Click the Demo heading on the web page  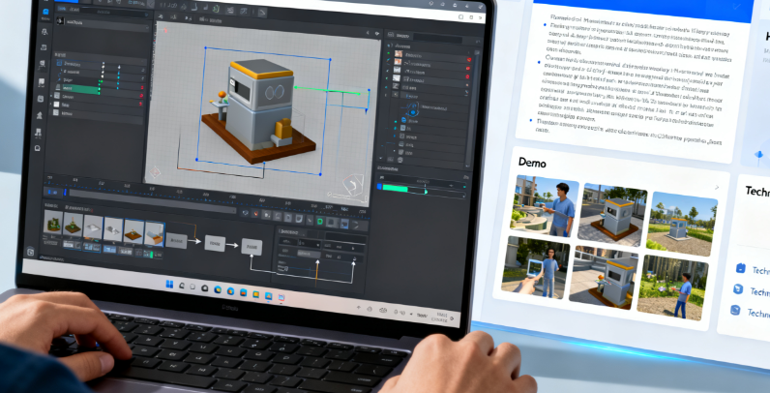(532, 162)
